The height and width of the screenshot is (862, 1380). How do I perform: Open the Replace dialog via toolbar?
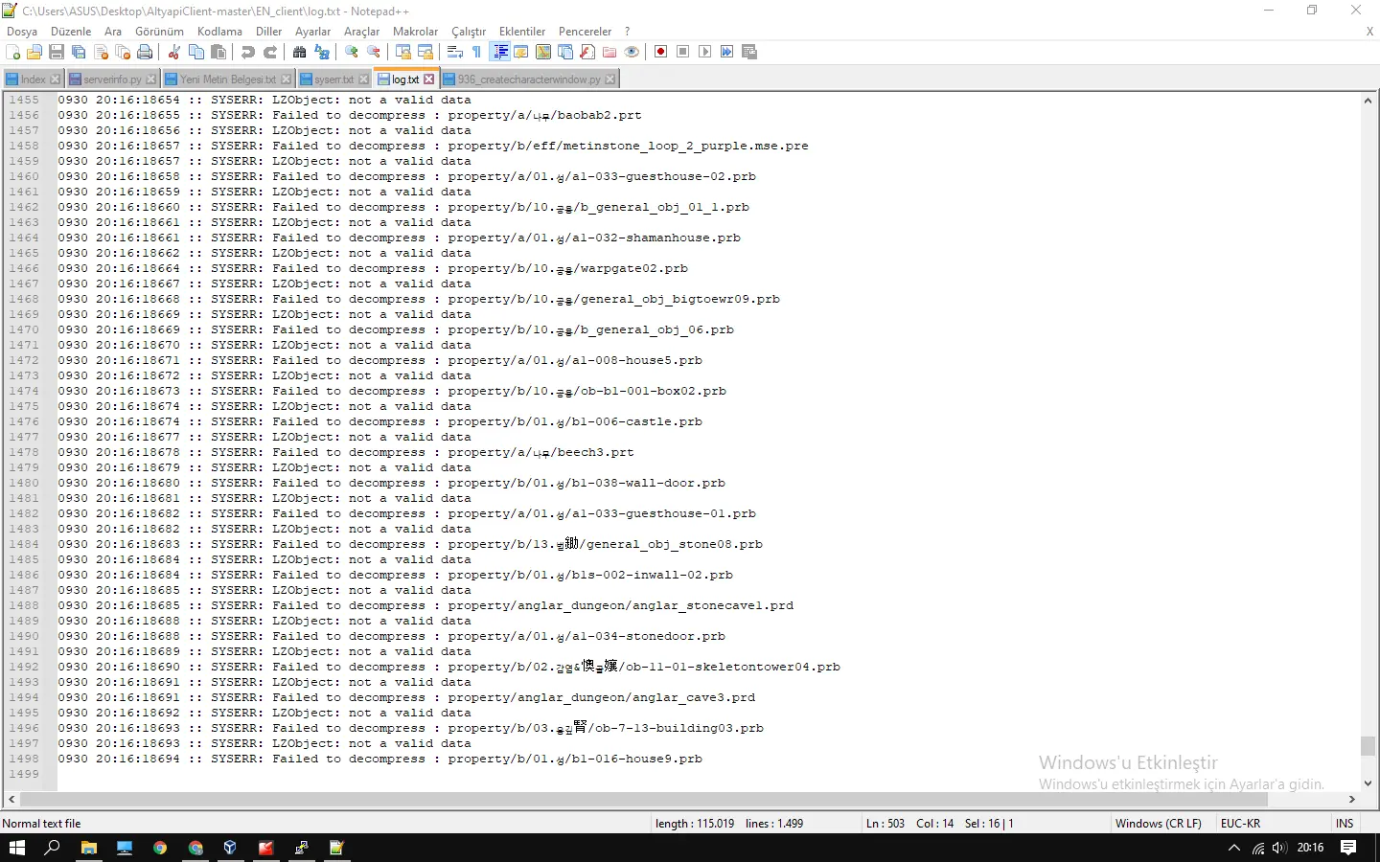click(322, 52)
